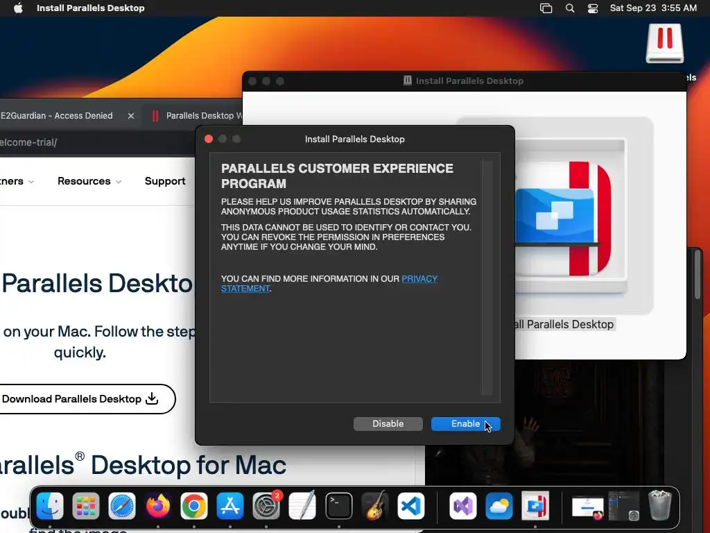Open Install Parallels Desktop menu bar item
The height and width of the screenshot is (533, 710).
91,8
